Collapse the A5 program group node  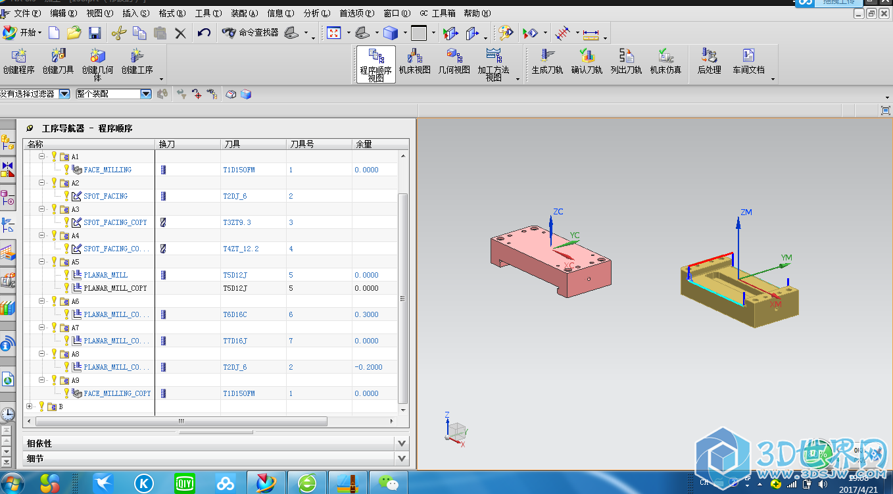(41, 262)
